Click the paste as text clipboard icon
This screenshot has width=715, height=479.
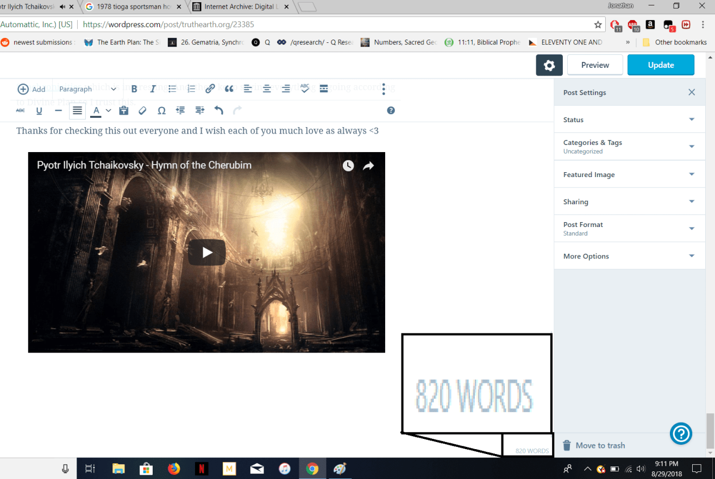click(123, 111)
